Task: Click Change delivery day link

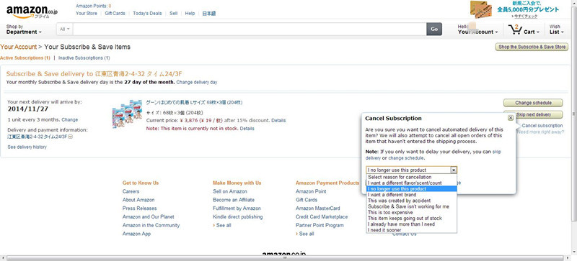Action: point(196,82)
